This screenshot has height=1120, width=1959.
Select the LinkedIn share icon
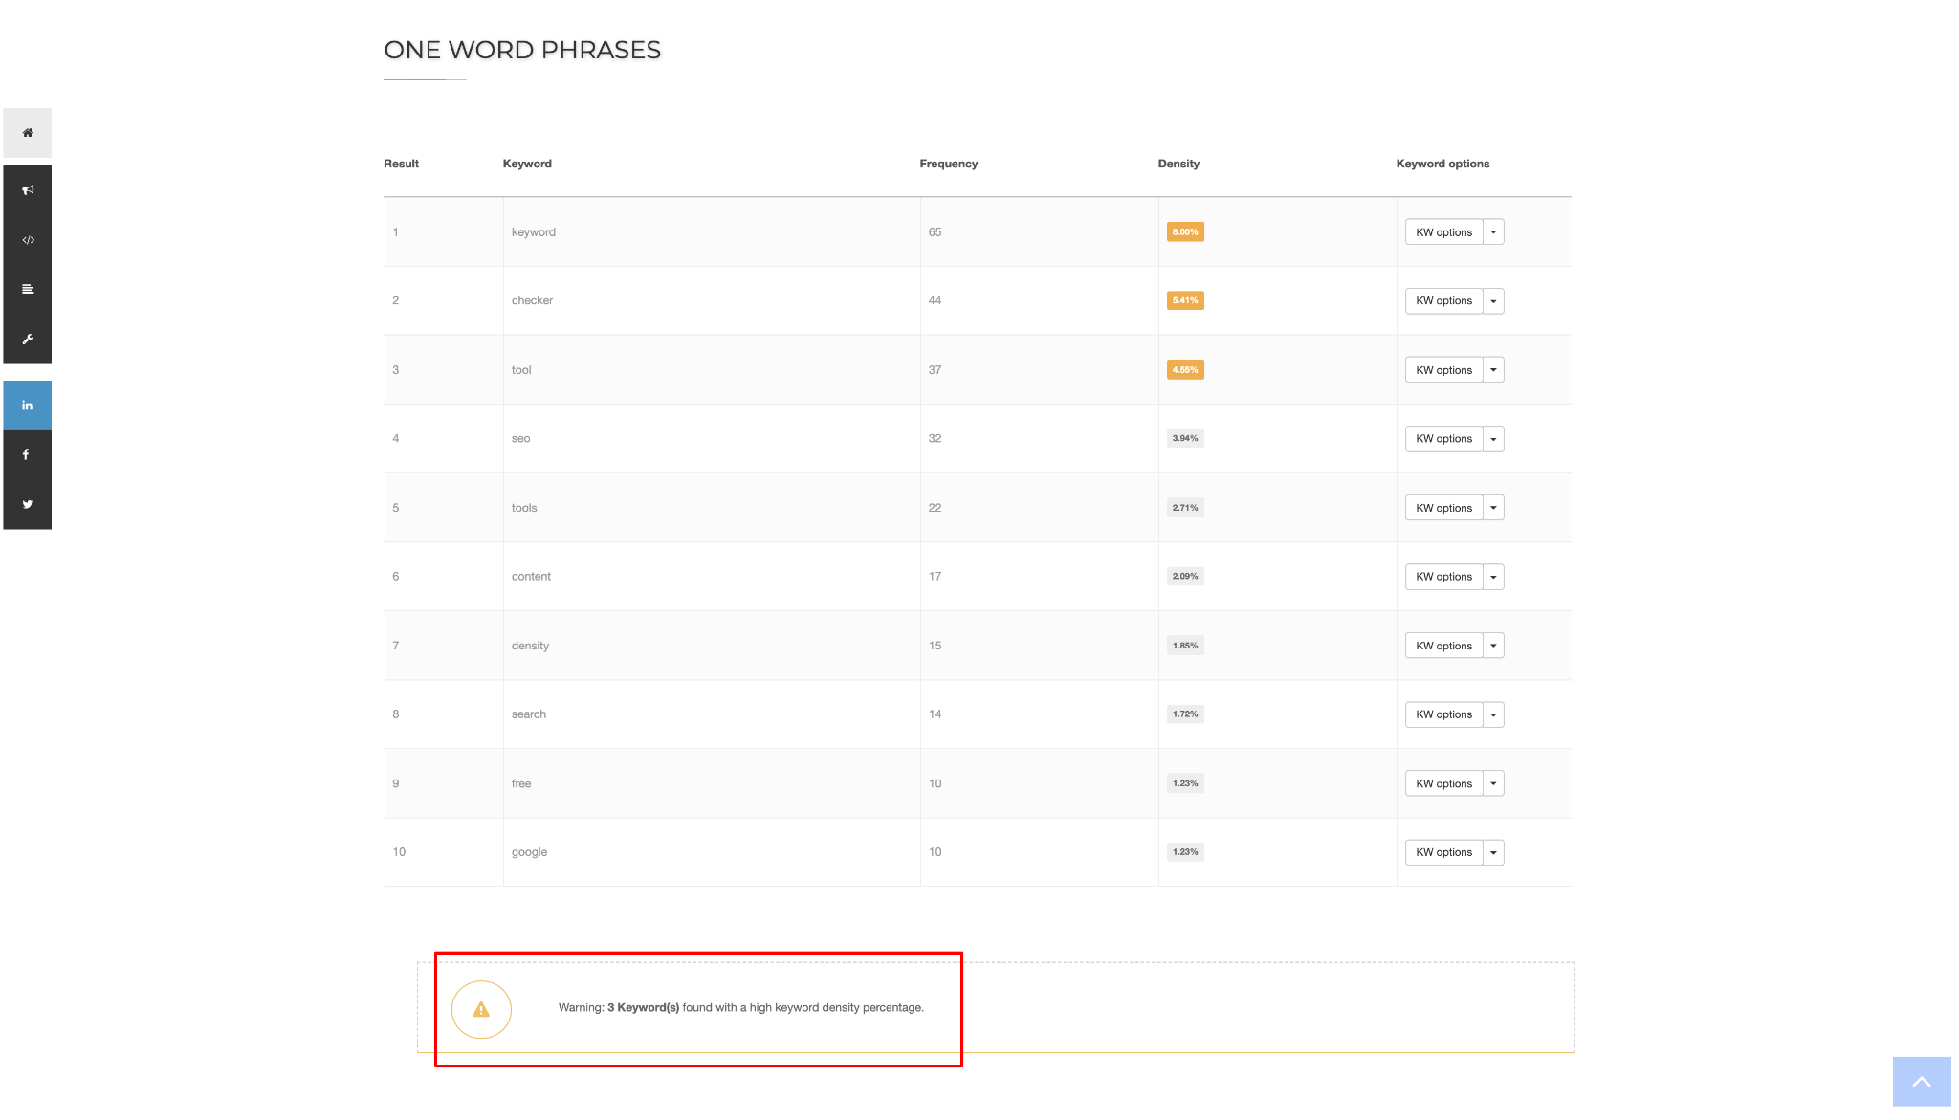[x=27, y=405]
